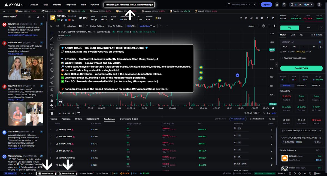The width and height of the screenshot is (327, 176).
Task: Expand the Display Options dropdown
Action: click(95, 26)
